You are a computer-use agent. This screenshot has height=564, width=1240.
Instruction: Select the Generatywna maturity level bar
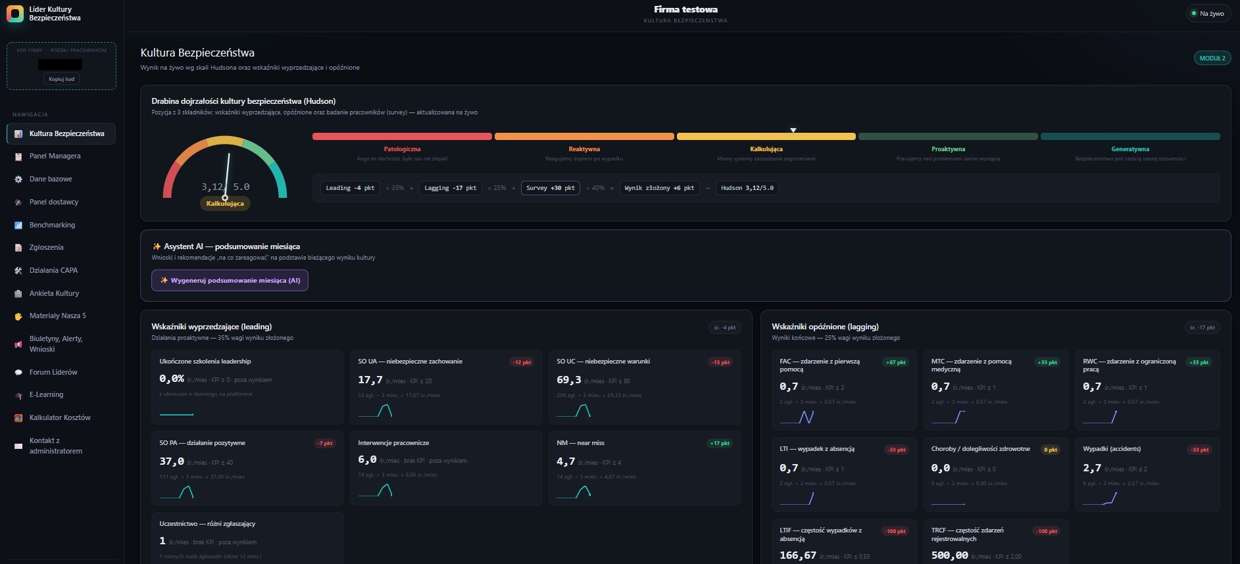pos(1130,137)
